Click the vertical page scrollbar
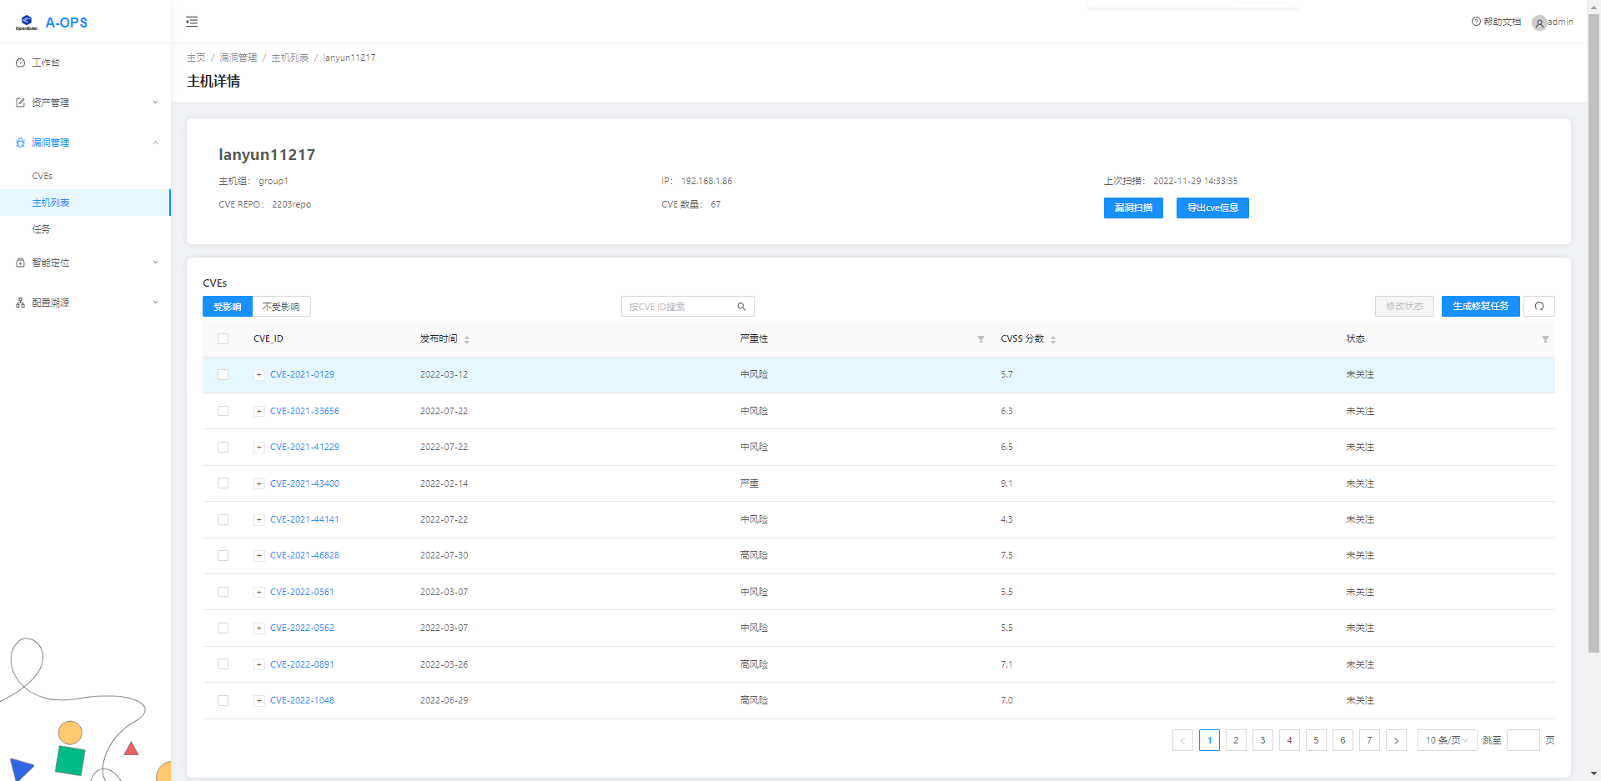 tap(1593, 333)
